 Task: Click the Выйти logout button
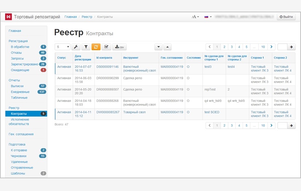tap(286, 17)
